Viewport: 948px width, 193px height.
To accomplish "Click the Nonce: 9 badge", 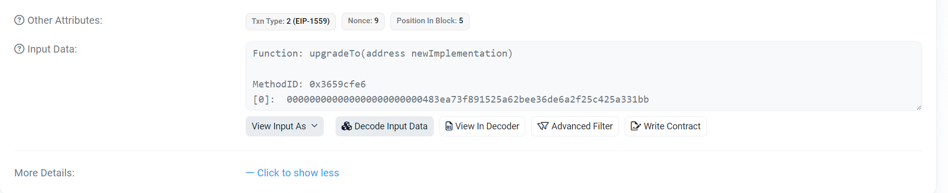I will [x=363, y=21].
